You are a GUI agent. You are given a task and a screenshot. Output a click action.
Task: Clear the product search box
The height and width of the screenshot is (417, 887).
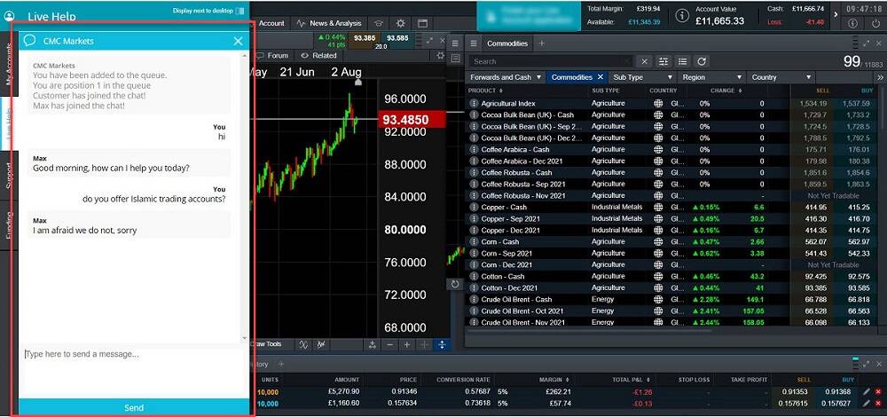pos(645,61)
